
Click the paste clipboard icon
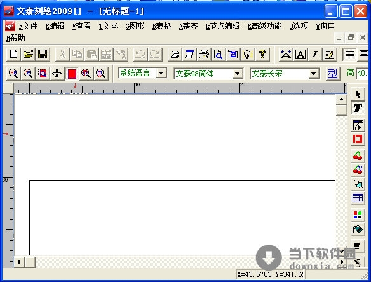91,55
